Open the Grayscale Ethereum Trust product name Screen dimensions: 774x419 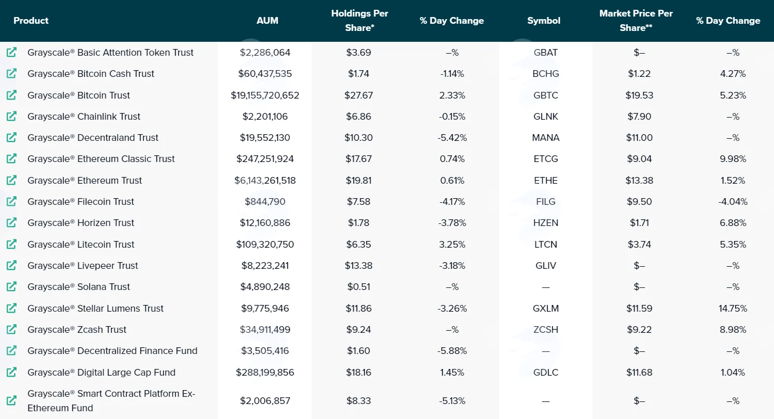(85, 180)
